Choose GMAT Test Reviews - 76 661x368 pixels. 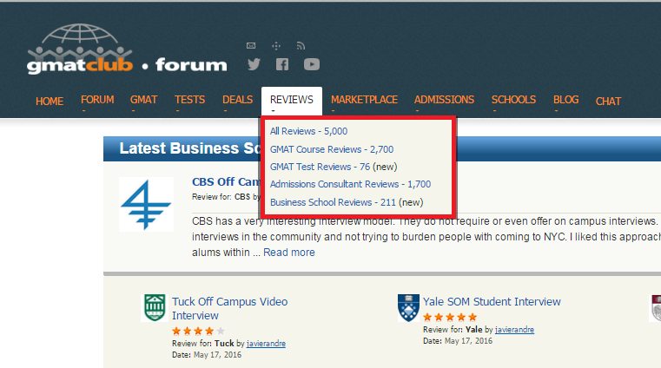point(320,167)
